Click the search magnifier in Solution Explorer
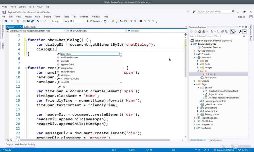The width and height of the screenshot is (254, 152). pyautogui.click(x=244, y=36)
